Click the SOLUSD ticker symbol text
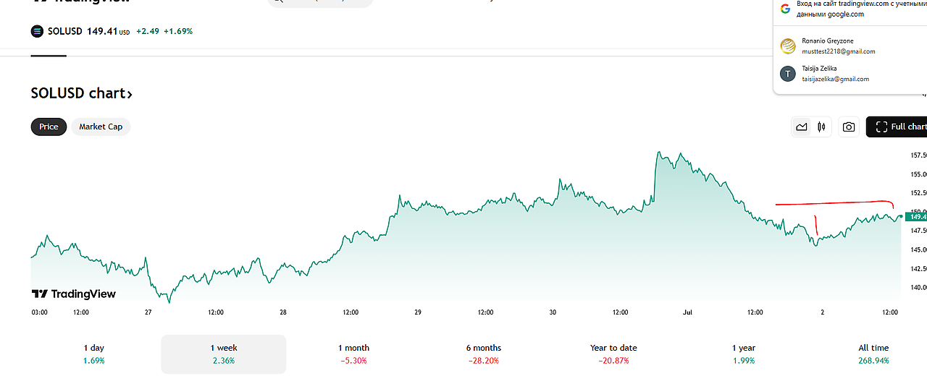 click(64, 31)
